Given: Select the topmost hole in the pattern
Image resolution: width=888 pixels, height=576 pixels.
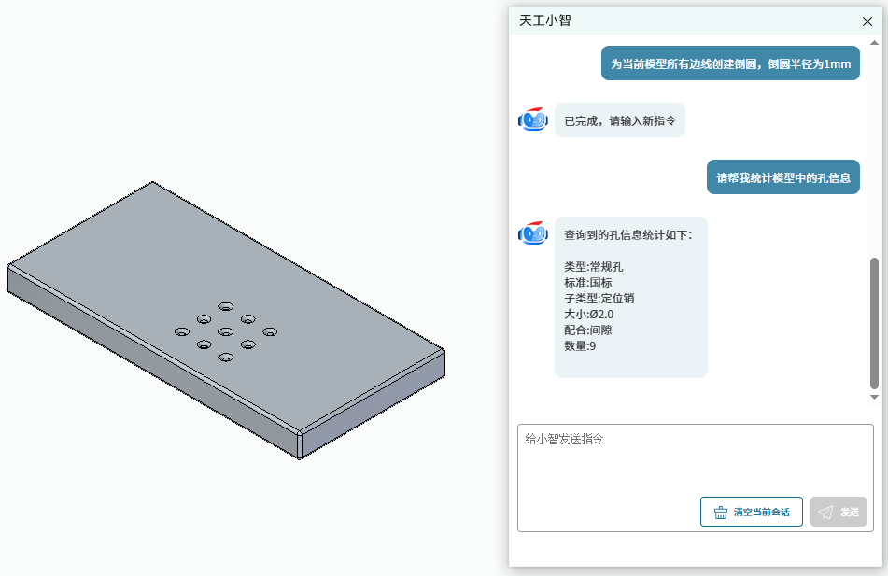Looking at the screenshot, I should 226,306.
